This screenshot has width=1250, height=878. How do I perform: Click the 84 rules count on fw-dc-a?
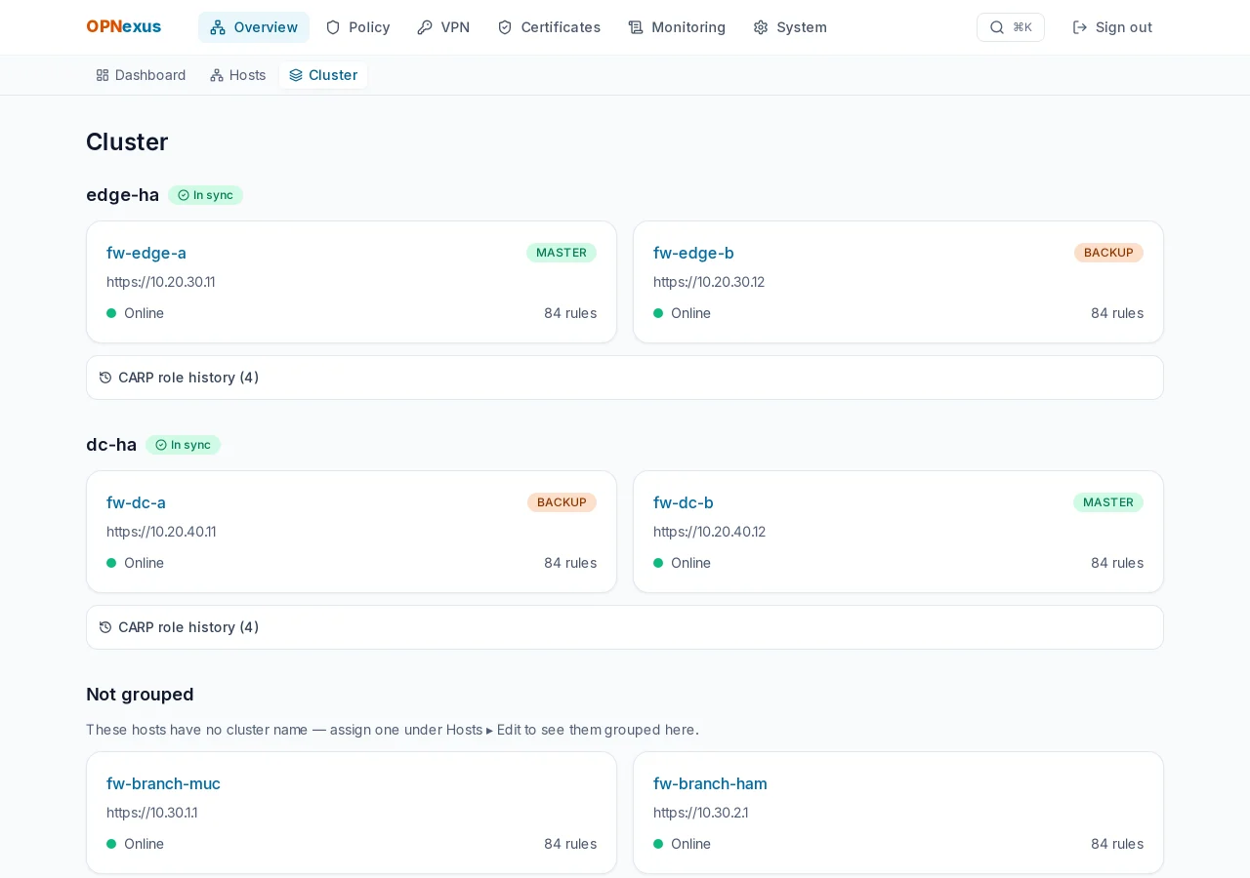pos(570,563)
